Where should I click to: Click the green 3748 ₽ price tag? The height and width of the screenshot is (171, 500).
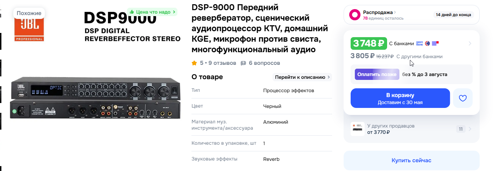pyautogui.click(x=369, y=44)
